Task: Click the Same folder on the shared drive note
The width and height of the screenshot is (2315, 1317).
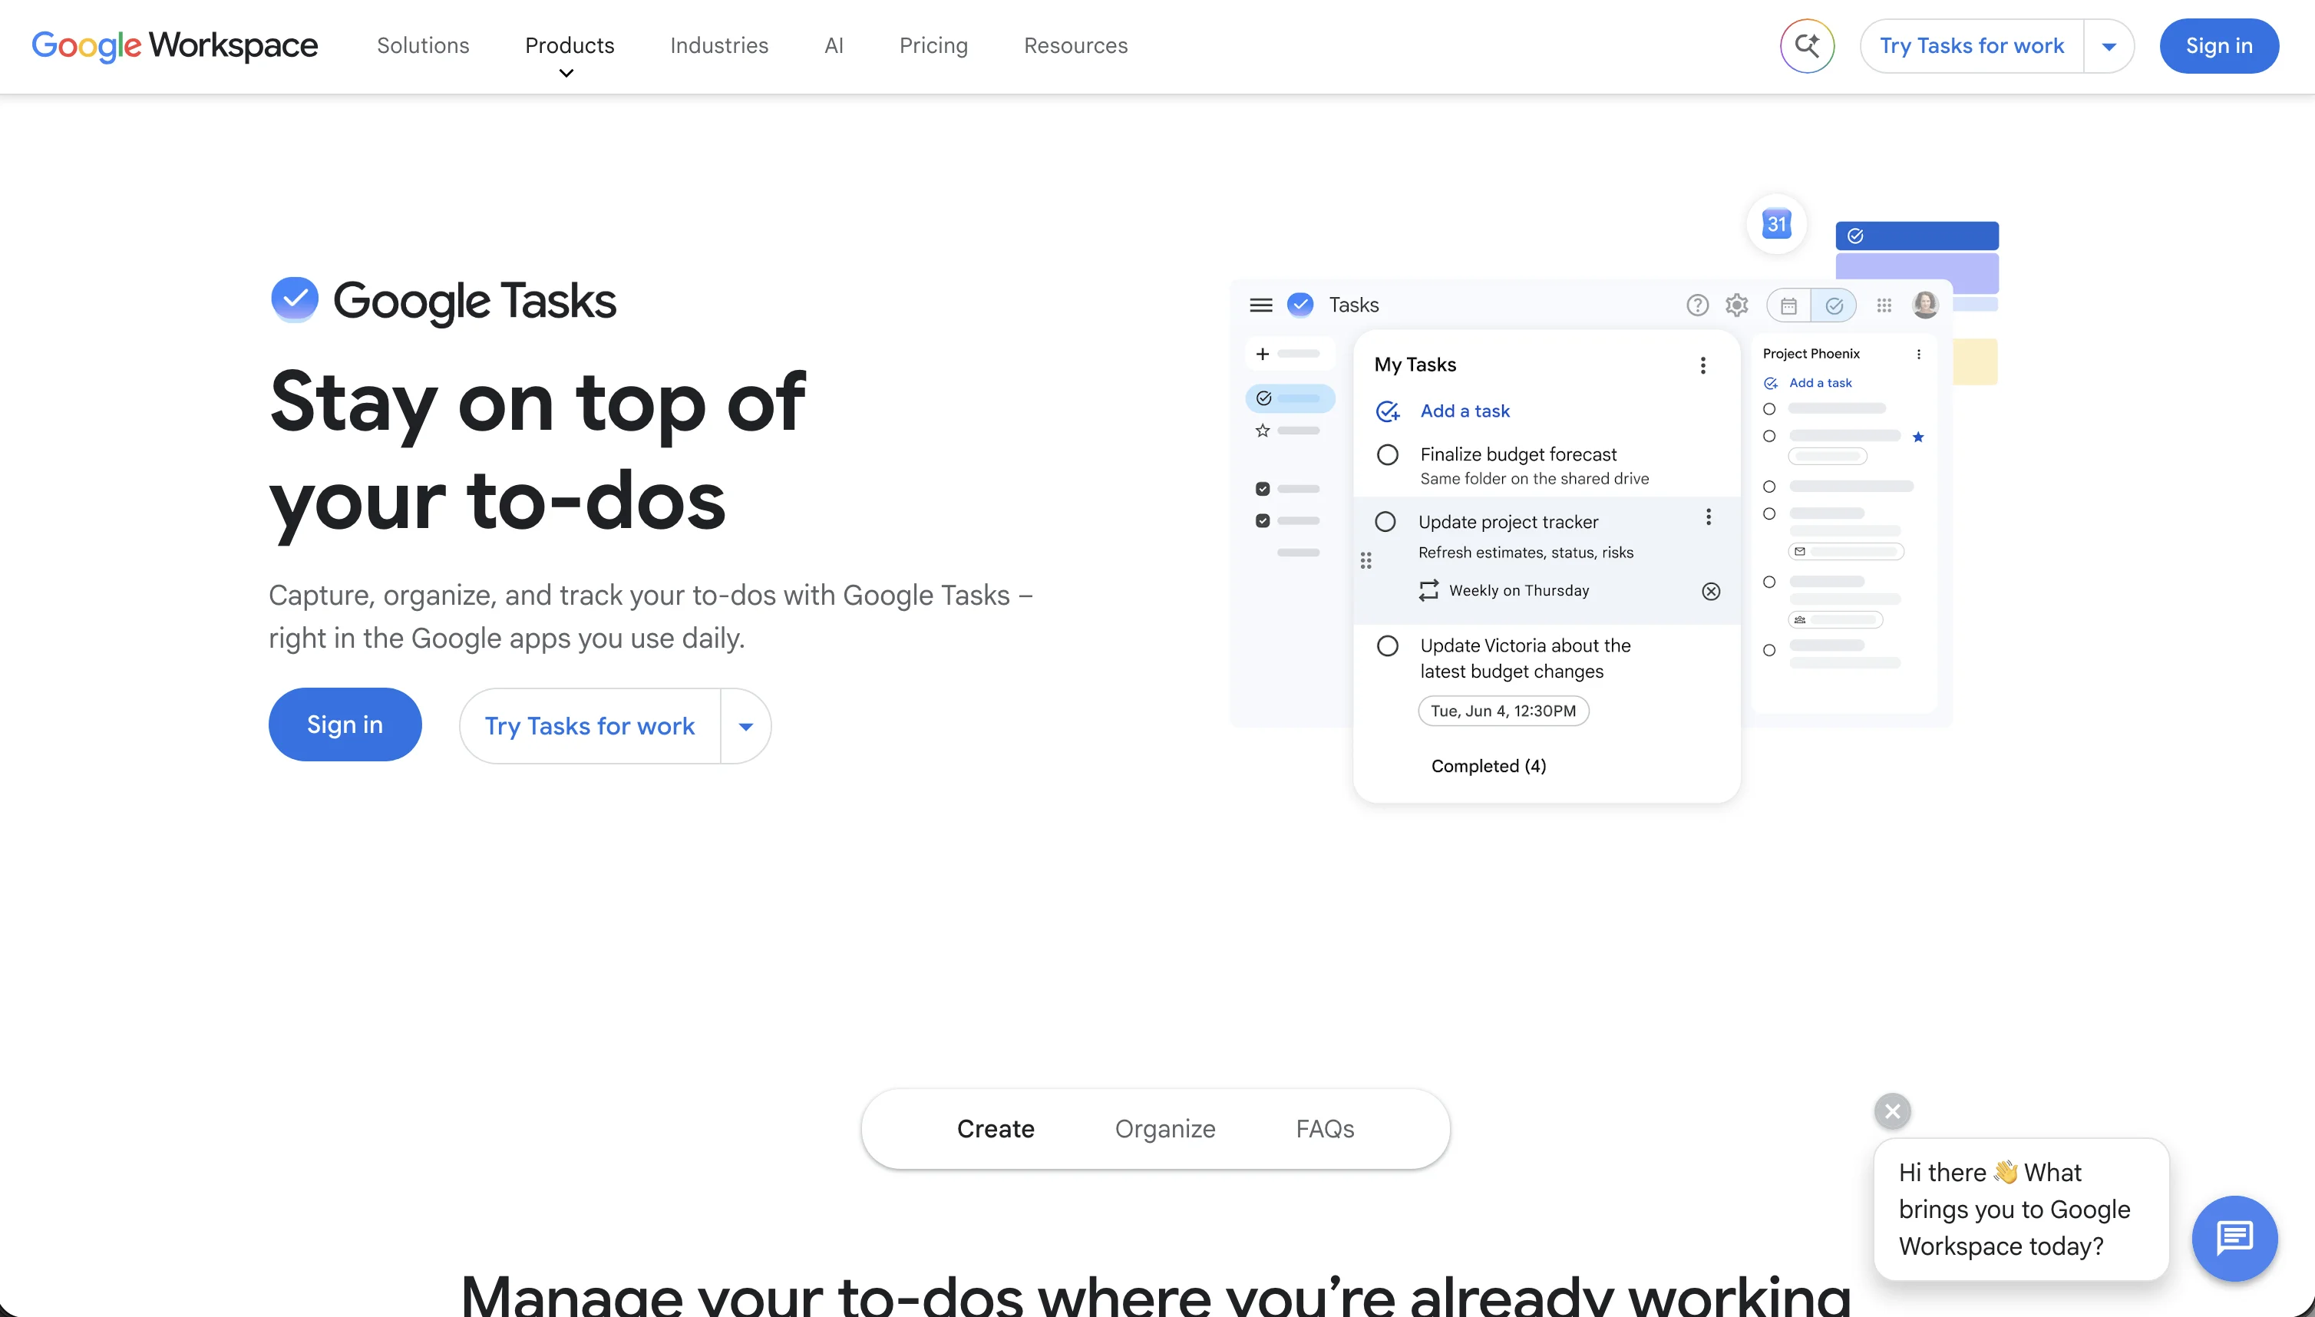Action: pos(1534,478)
